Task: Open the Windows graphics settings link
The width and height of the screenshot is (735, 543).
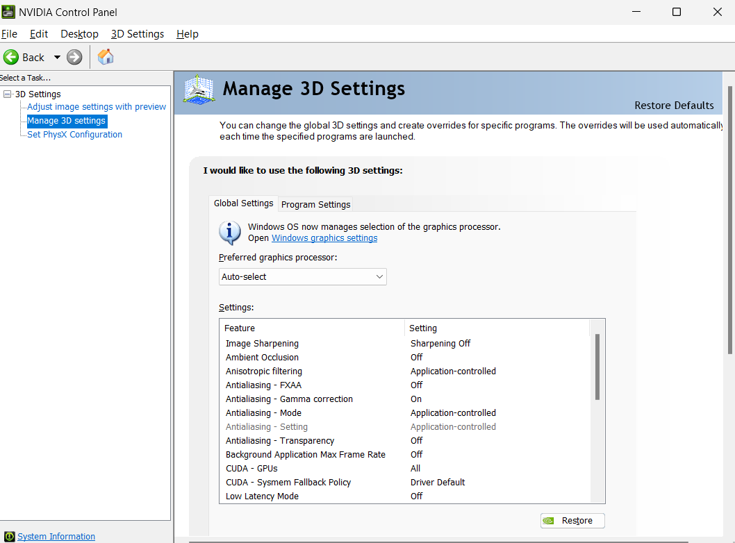Action: pyautogui.click(x=324, y=237)
